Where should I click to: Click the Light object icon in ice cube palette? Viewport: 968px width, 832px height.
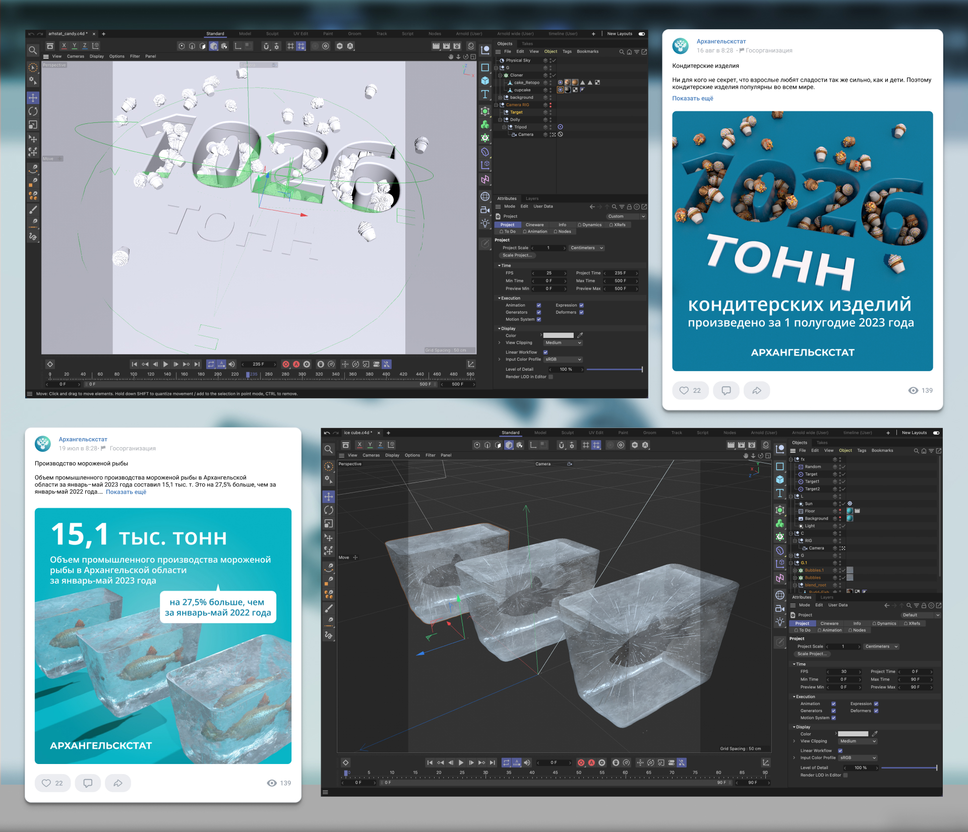click(x=780, y=622)
